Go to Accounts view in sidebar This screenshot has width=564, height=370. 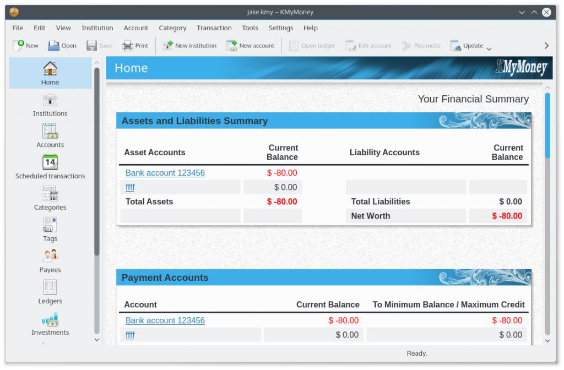click(x=50, y=136)
